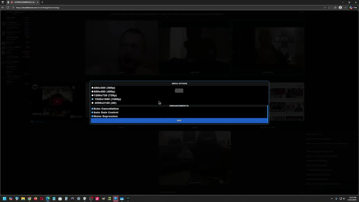
Task: Launch Google Chrome from the taskbar
Action: [x=29, y=199]
